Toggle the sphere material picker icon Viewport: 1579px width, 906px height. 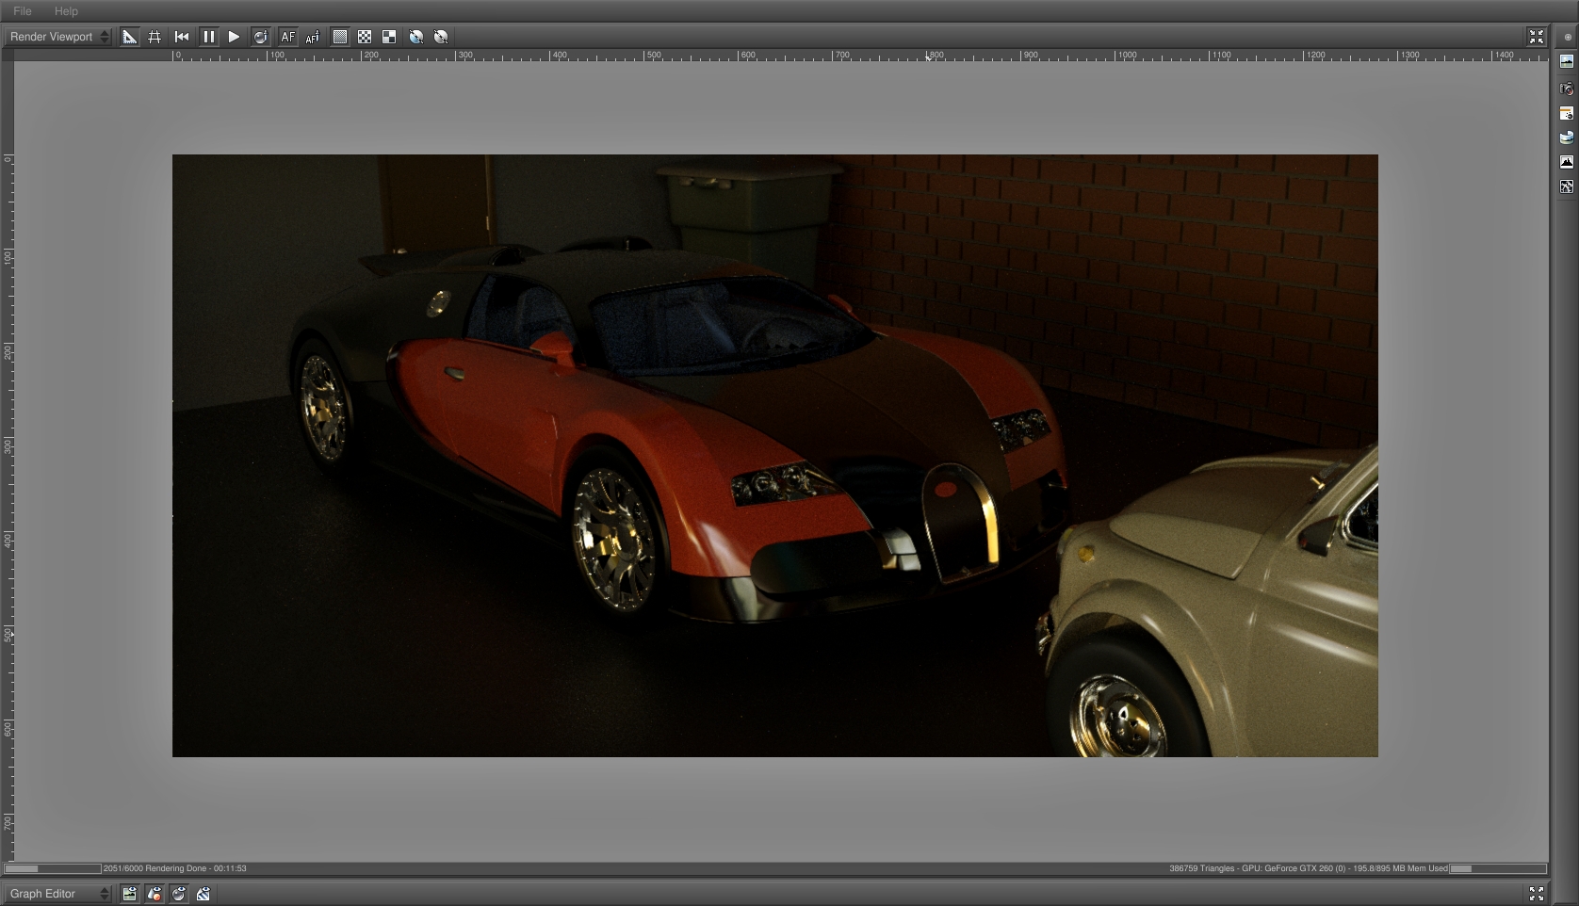click(x=261, y=37)
